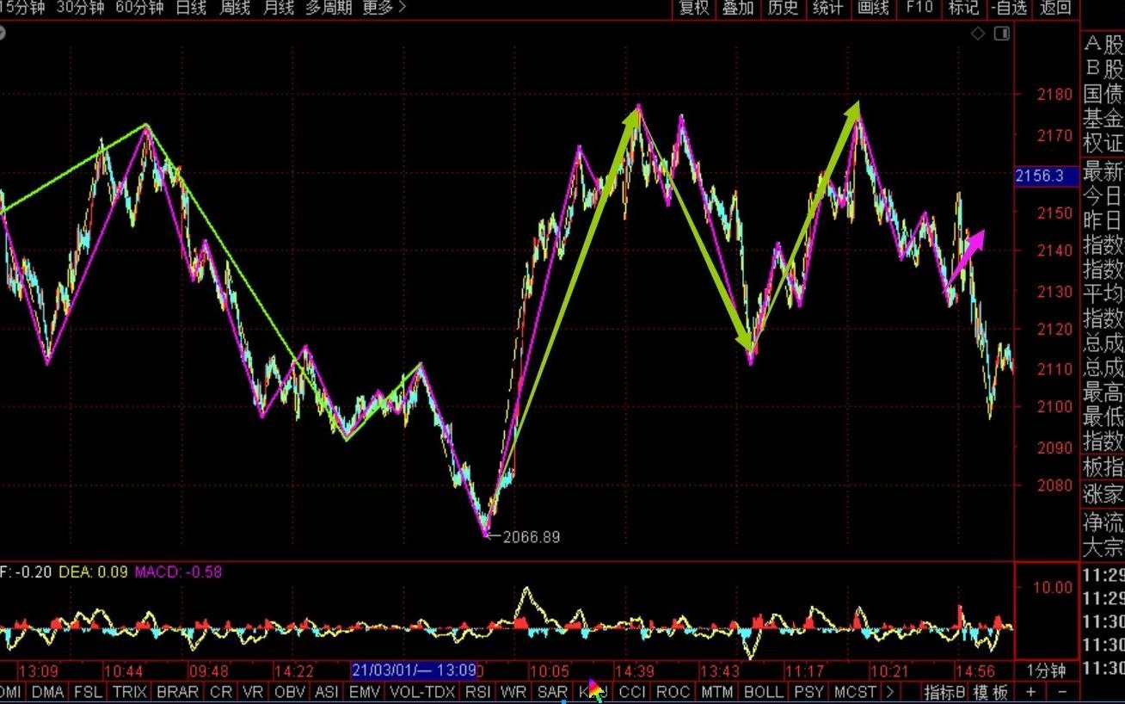Click the 标记 mark button
1125x704 pixels.
pos(963,8)
